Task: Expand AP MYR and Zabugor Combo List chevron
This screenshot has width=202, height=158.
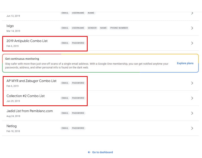Action: (192, 83)
